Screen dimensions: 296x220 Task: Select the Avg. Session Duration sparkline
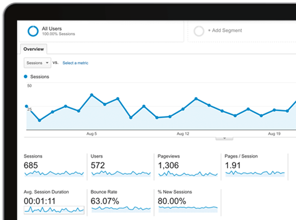tap(54, 210)
